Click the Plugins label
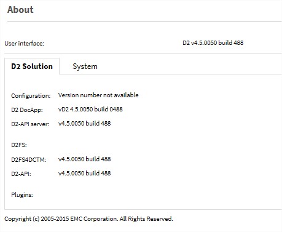The image size is (282, 232). pos(22,194)
